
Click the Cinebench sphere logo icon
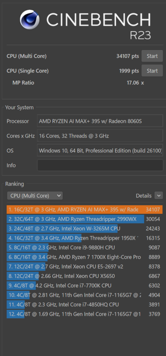tap(30, 19)
